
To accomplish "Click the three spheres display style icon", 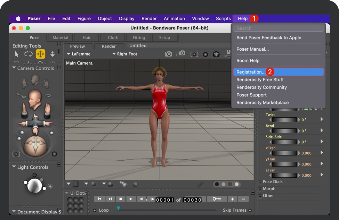I will 123,184.
